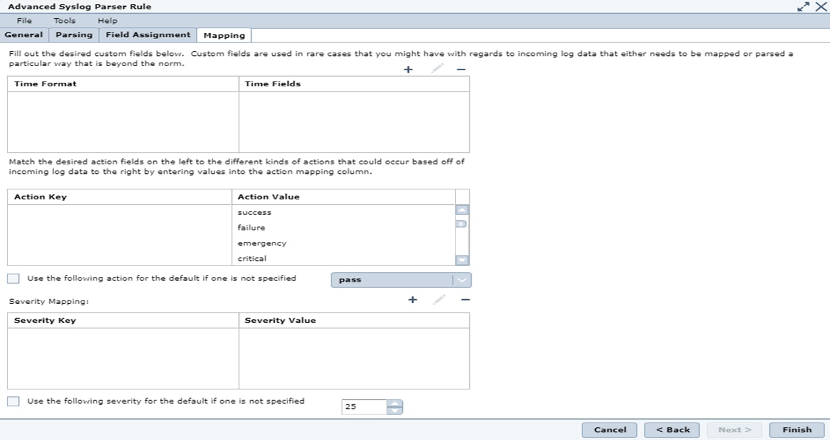Image resolution: width=830 pixels, height=440 pixels.
Task: Click the severity value input field
Action: (x=364, y=407)
